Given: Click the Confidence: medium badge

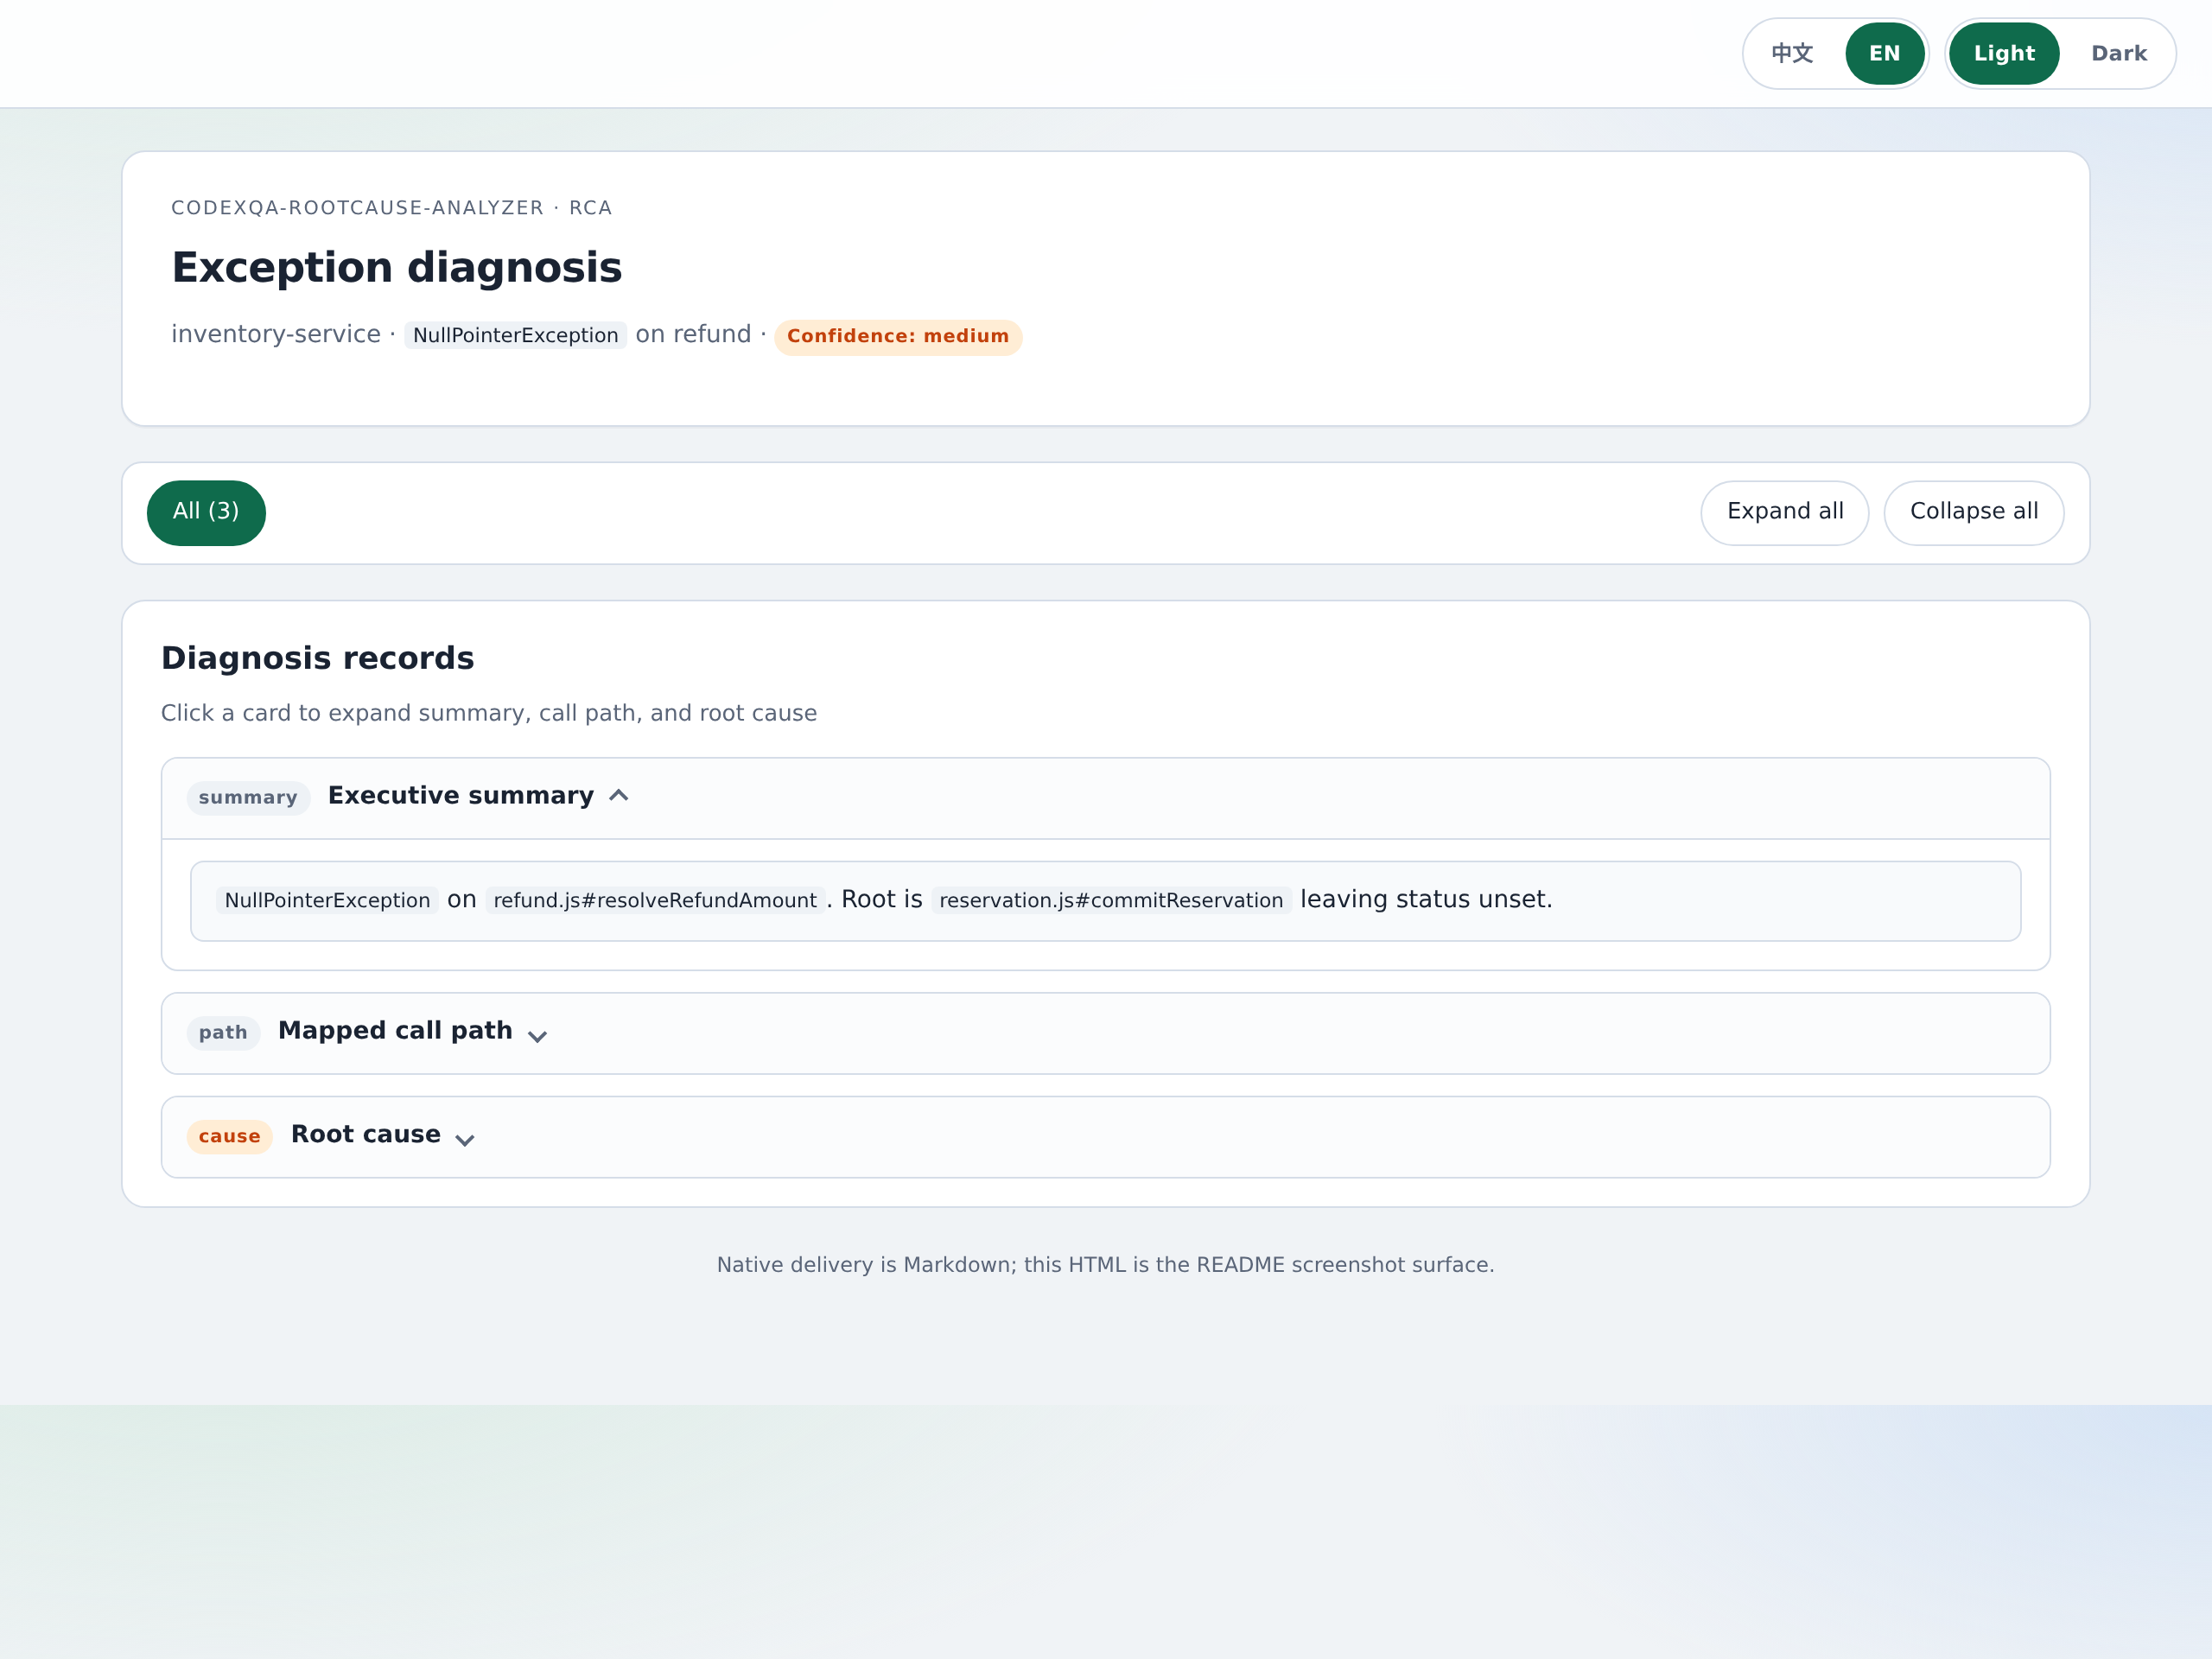Looking at the screenshot, I should (x=897, y=336).
